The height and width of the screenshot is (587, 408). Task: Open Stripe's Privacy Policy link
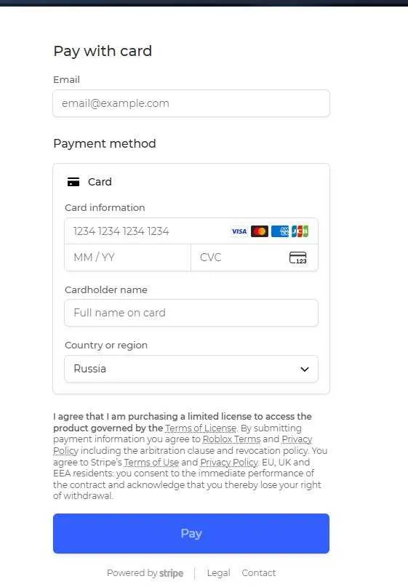point(229,462)
